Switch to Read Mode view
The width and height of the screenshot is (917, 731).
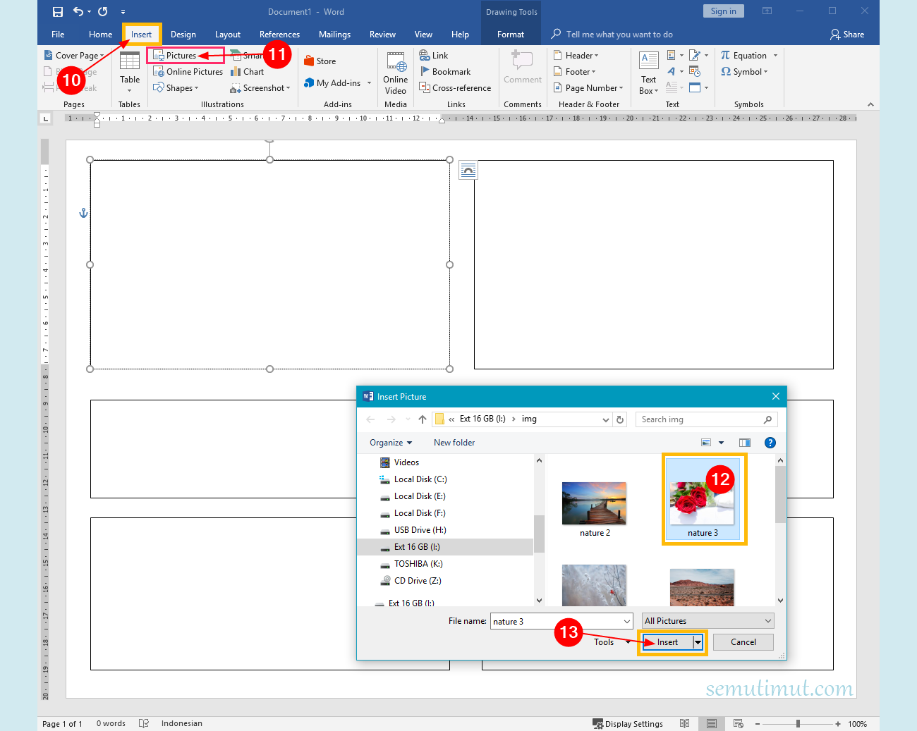[684, 723]
